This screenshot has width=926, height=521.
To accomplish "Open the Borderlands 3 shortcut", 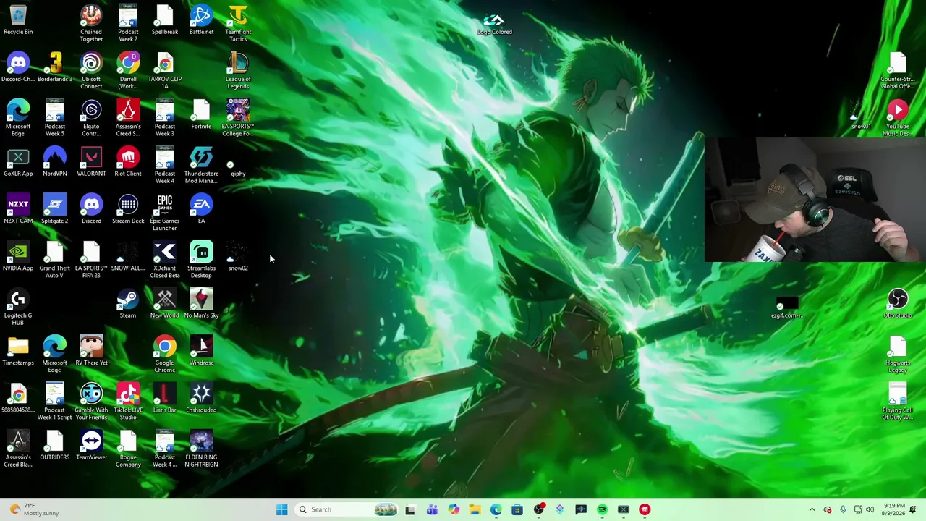I will [55, 67].
